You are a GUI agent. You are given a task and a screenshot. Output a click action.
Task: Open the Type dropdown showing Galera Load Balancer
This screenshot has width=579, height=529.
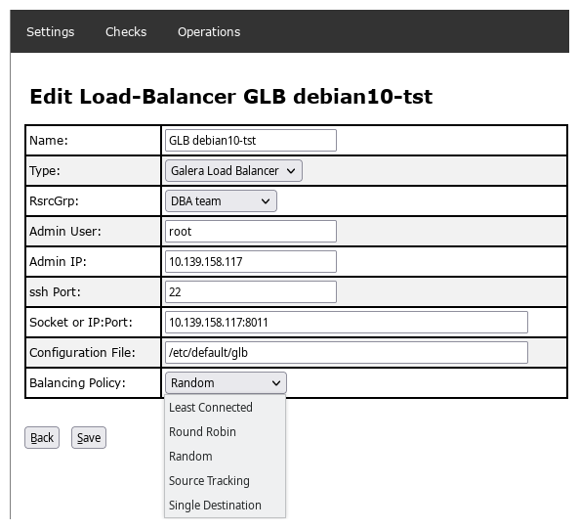point(233,171)
